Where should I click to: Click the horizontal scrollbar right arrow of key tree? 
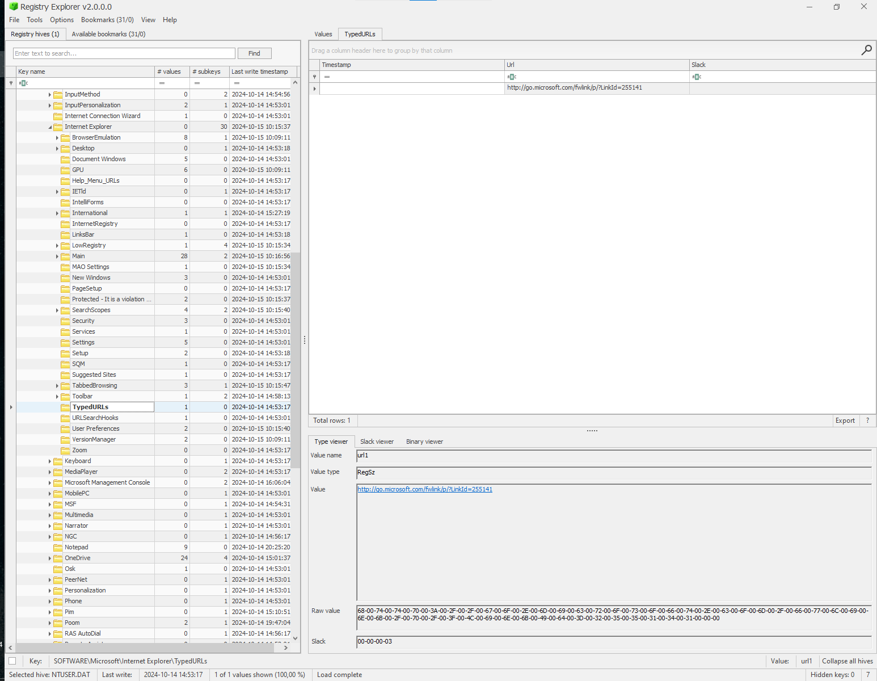click(x=286, y=647)
